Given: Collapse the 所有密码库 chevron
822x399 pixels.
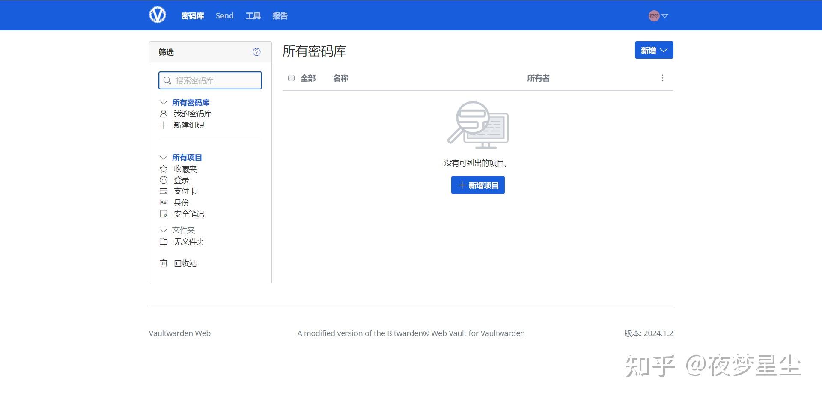Looking at the screenshot, I should (x=163, y=103).
